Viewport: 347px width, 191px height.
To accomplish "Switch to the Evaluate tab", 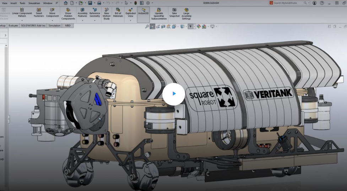I will (13, 26).
